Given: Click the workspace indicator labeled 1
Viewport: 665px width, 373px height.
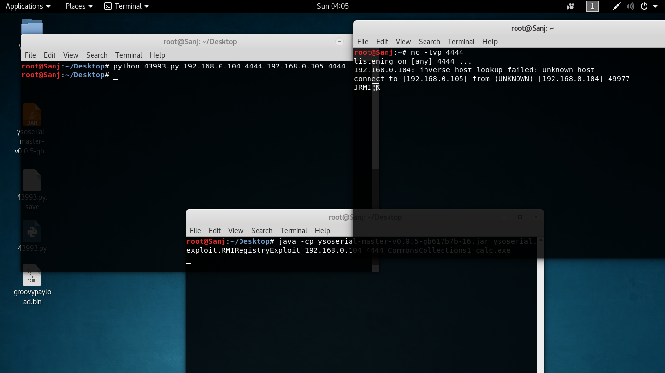Looking at the screenshot, I should [x=592, y=6].
